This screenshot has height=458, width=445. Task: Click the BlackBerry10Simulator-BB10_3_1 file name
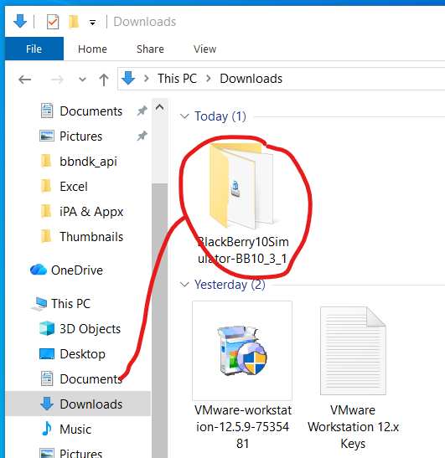pos(242,250)
